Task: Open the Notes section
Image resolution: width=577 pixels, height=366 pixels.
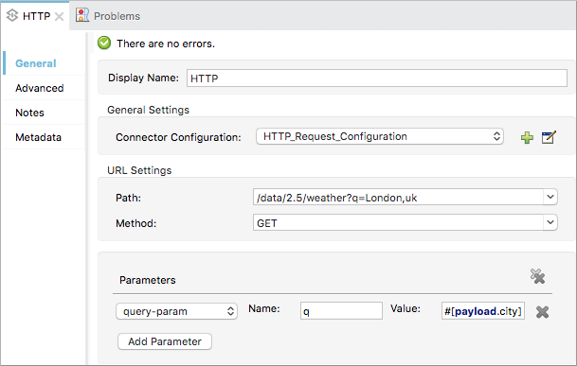Action: 29,113
